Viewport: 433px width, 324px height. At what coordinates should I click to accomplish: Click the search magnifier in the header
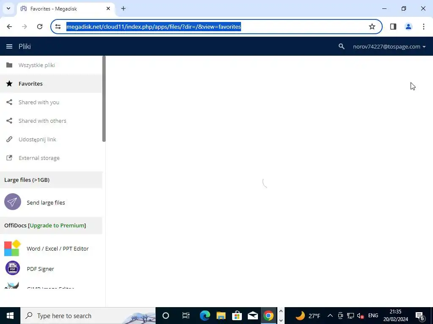tap(341, 46)
